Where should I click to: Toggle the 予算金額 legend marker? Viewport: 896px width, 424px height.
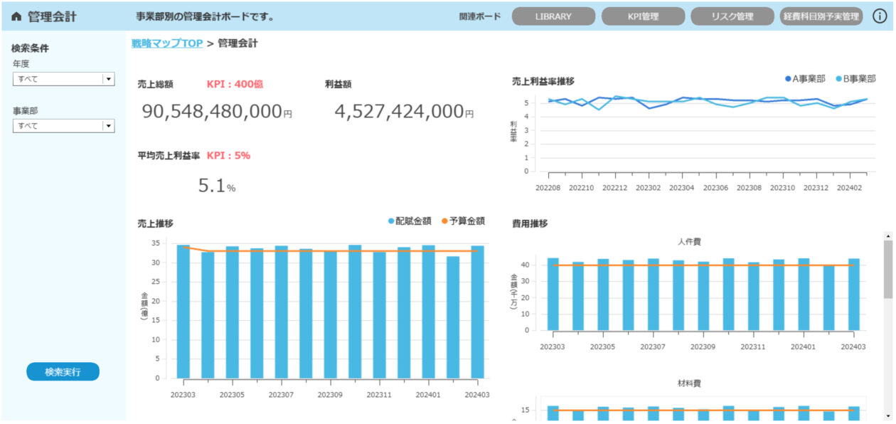coord(445,221)
